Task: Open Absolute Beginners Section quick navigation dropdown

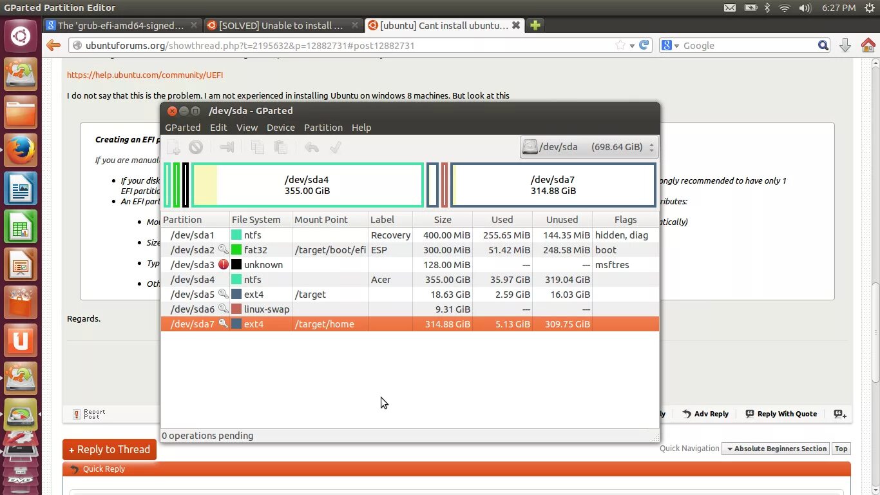Action: click(776, 449)
